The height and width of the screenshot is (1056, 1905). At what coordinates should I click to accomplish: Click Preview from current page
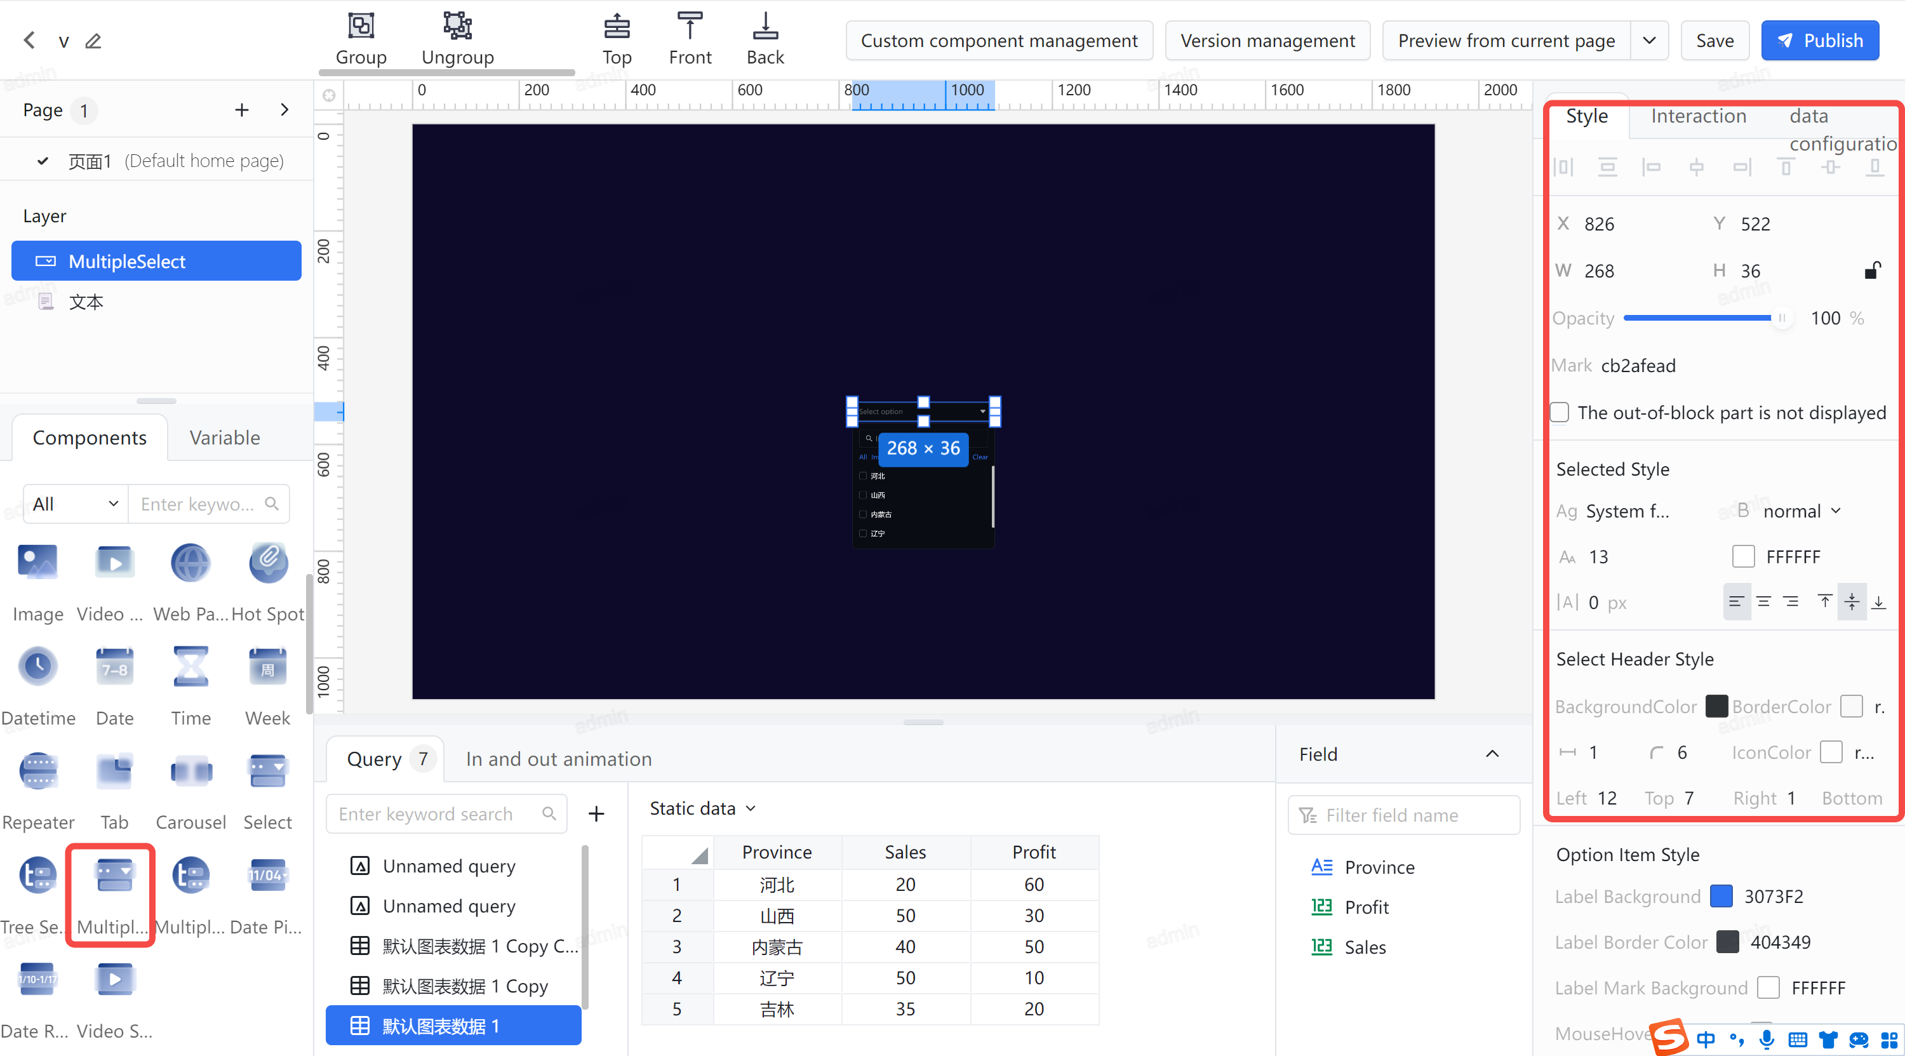coord(1506,41)
